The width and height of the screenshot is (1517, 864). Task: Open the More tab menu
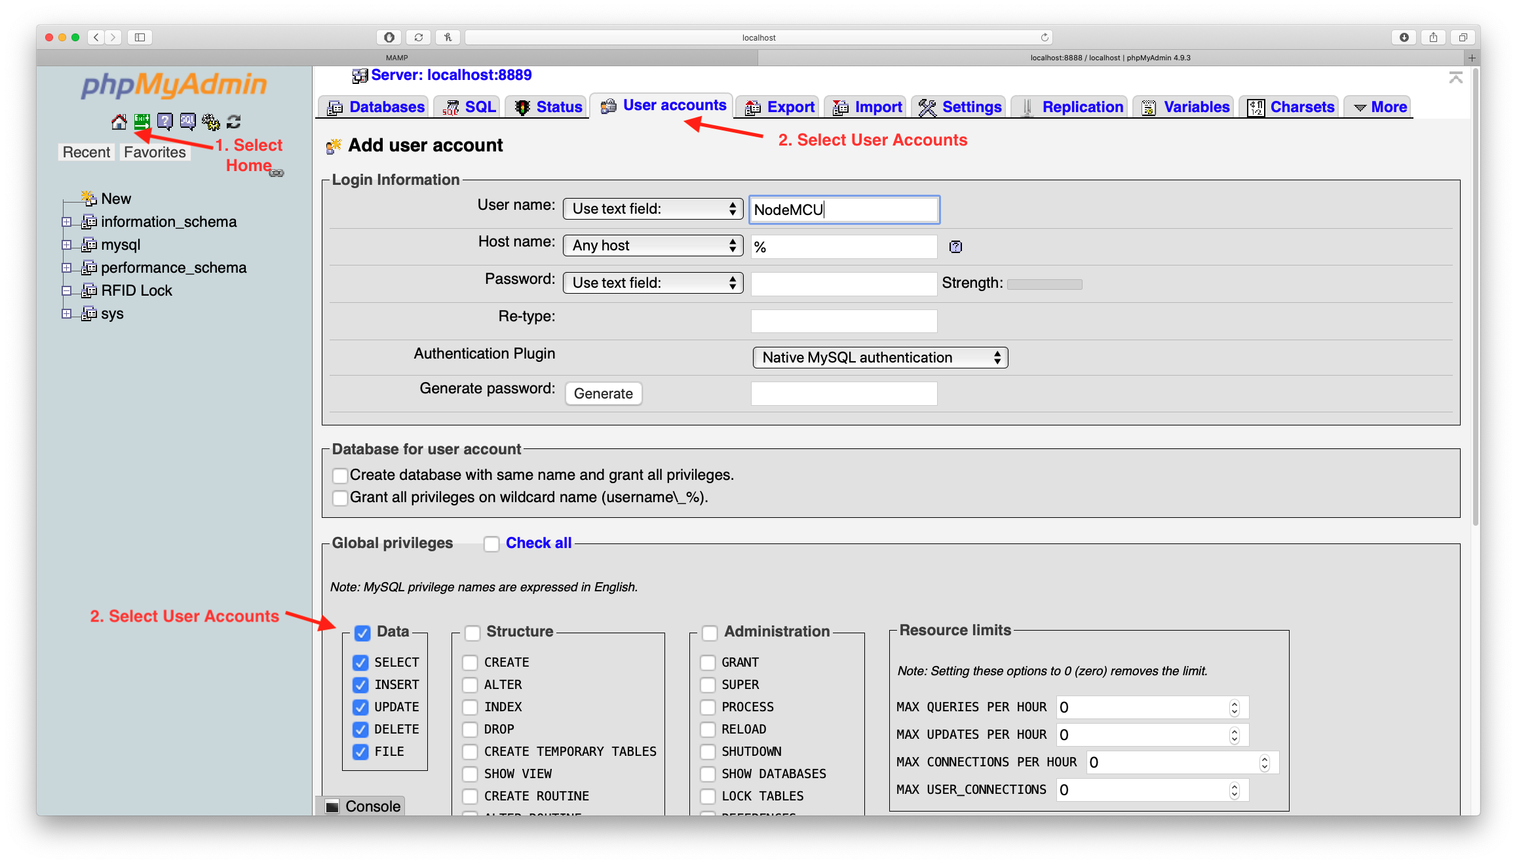1379,107
